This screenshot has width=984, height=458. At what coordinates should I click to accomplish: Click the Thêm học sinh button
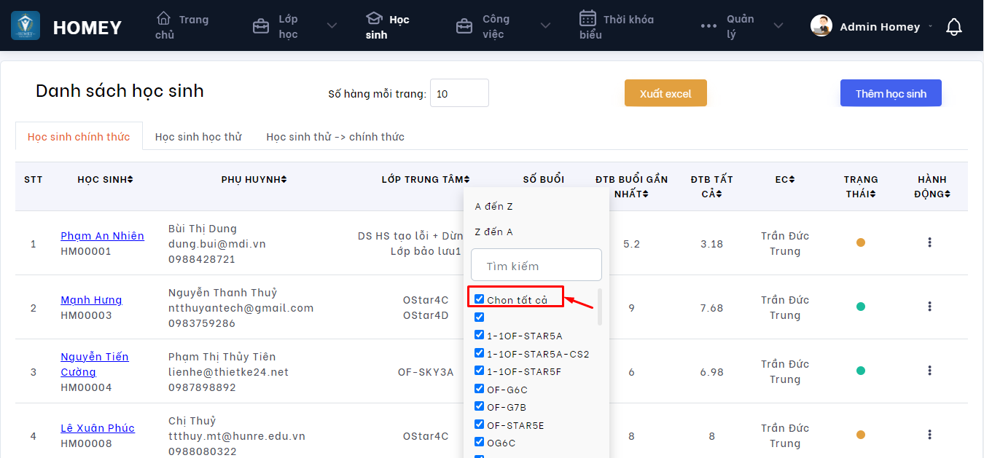pos(891,93)
